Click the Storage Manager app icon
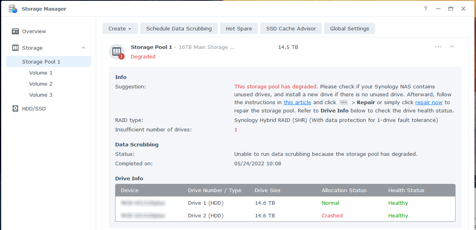 [13, 9]
